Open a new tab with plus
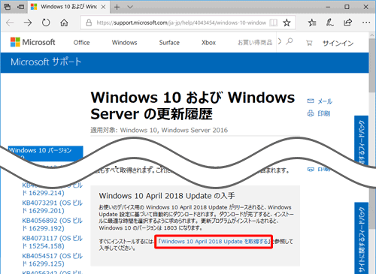Viewport: 376px width, 274px height. click(117, 7)
